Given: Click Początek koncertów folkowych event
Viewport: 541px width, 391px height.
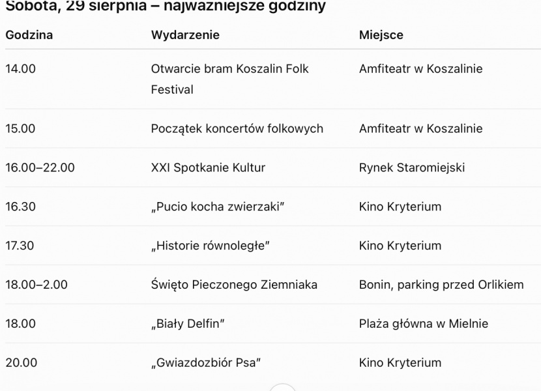Looking at the screenshot, I should pos(237,128).
